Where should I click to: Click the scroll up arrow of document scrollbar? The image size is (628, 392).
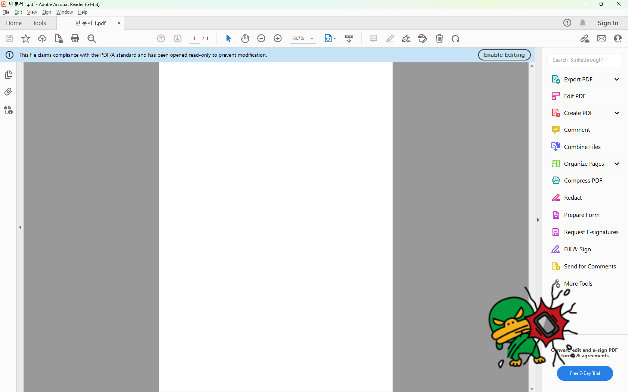(x=532, y=66)
